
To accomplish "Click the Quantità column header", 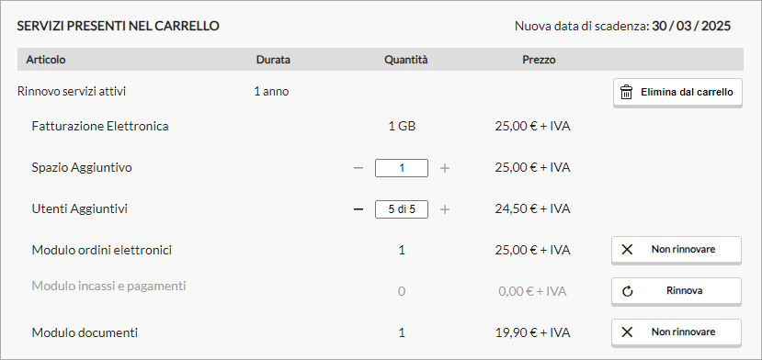I will (x=406, y=60).
